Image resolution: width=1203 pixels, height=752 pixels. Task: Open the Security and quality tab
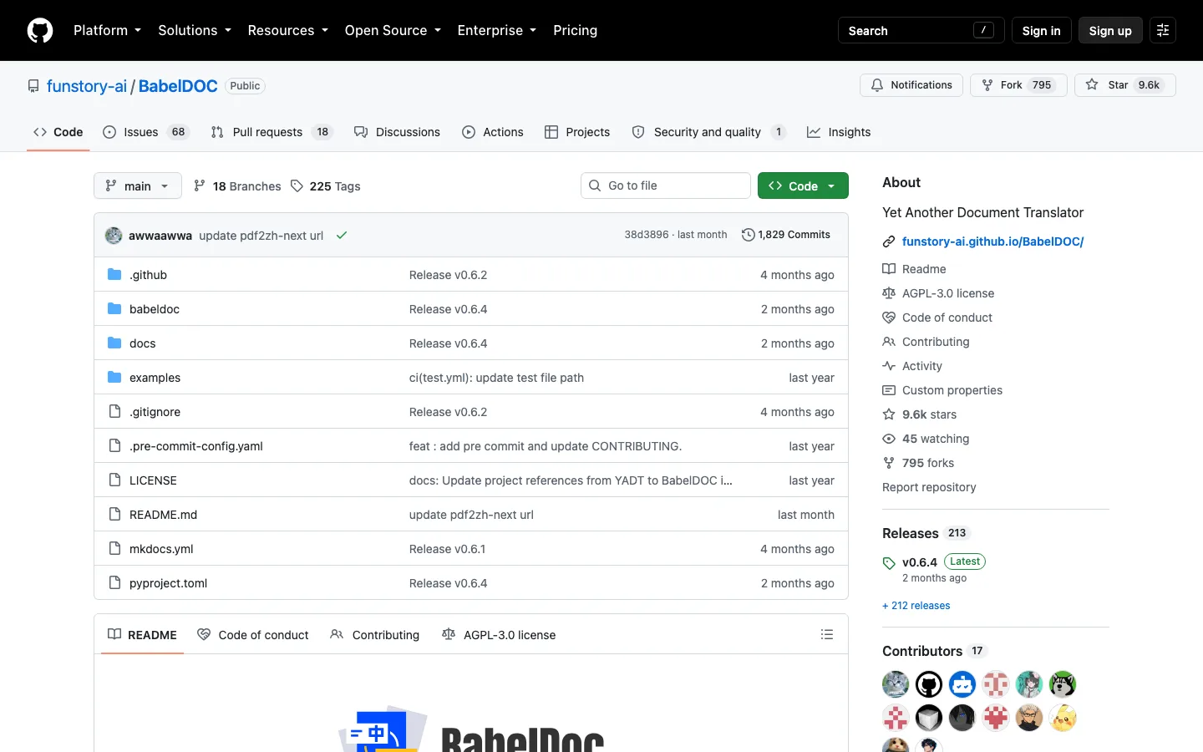(x=708, y=132)
